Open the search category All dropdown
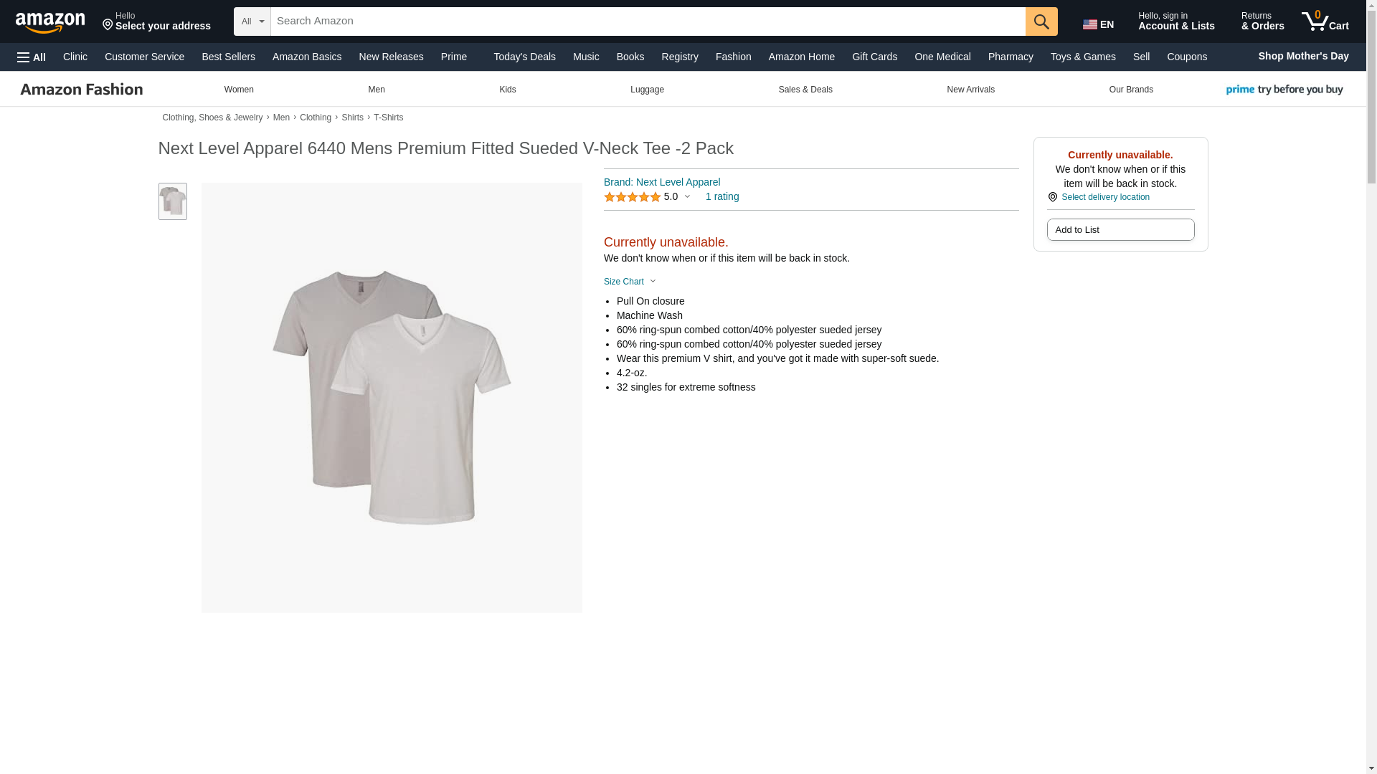1377x774 pixels. pos(252,21)
